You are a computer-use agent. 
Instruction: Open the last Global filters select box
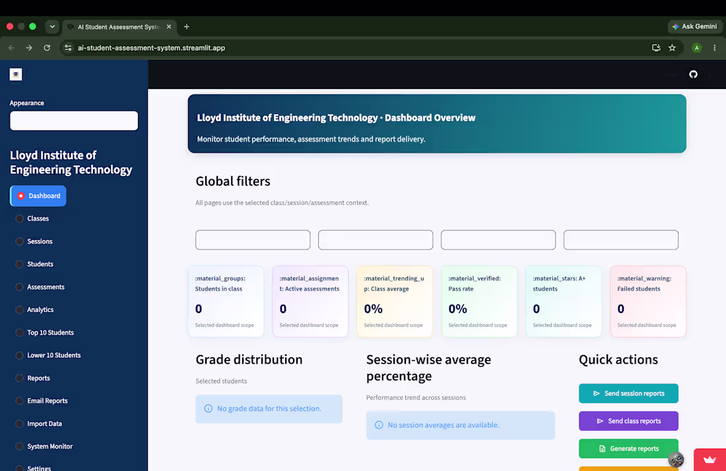(x=621, y=240)
